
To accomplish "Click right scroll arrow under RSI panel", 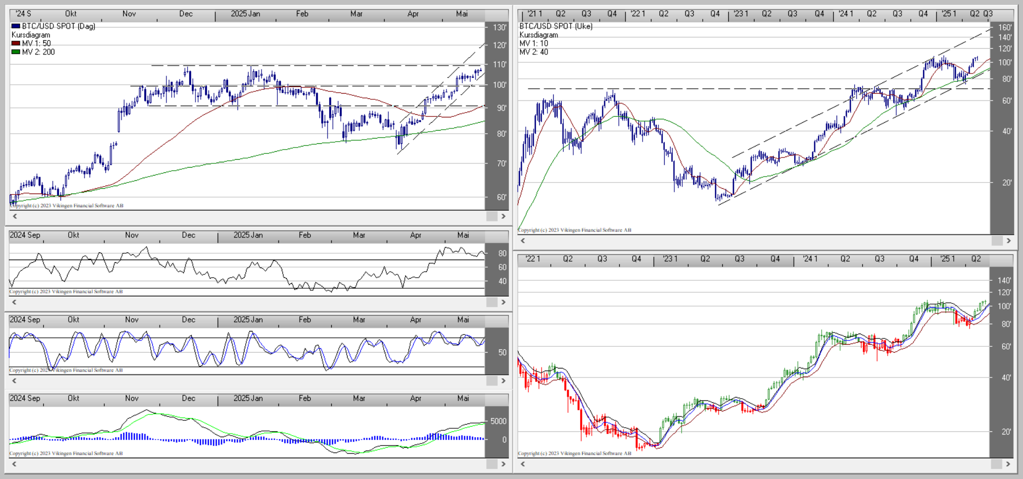I will click(x=503, y=302).
